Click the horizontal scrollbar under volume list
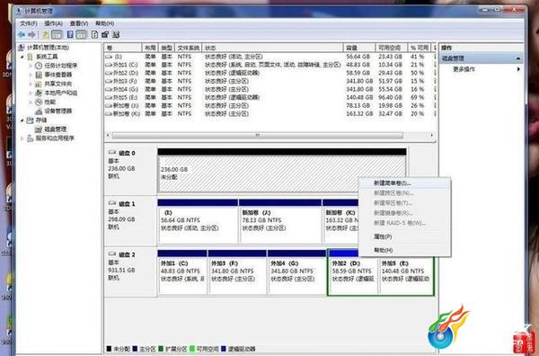The width and height of the screenshot is (539, 356). (x=257, y=136)
